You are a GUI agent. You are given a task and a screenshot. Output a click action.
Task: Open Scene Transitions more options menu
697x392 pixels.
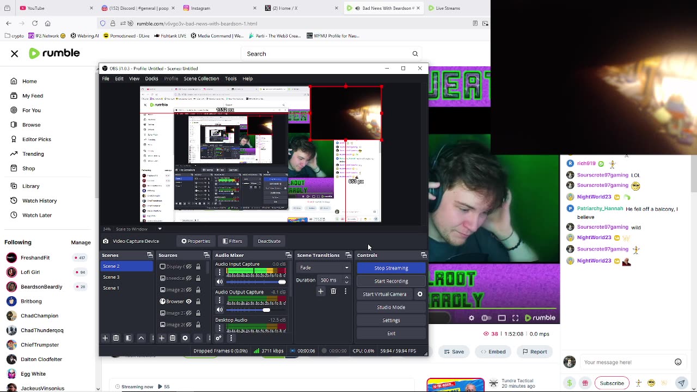point(345,291)
